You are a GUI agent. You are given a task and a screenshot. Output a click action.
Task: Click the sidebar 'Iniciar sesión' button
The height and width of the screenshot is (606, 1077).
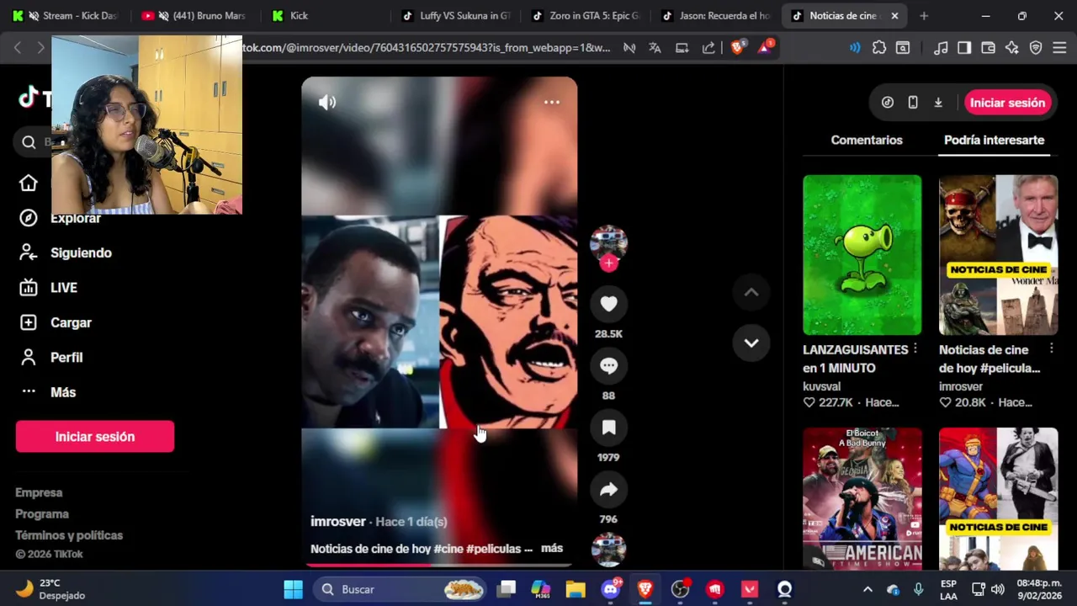tap(95, 437)
